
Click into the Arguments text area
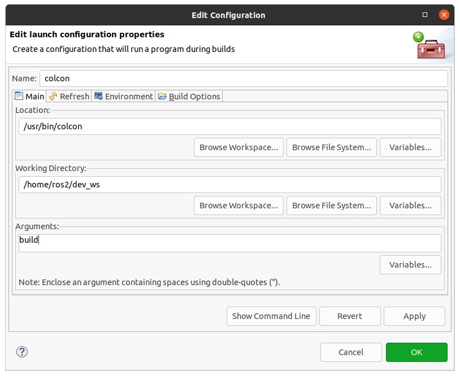229,243
